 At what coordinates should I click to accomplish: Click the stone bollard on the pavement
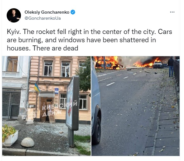pos(28,142)
